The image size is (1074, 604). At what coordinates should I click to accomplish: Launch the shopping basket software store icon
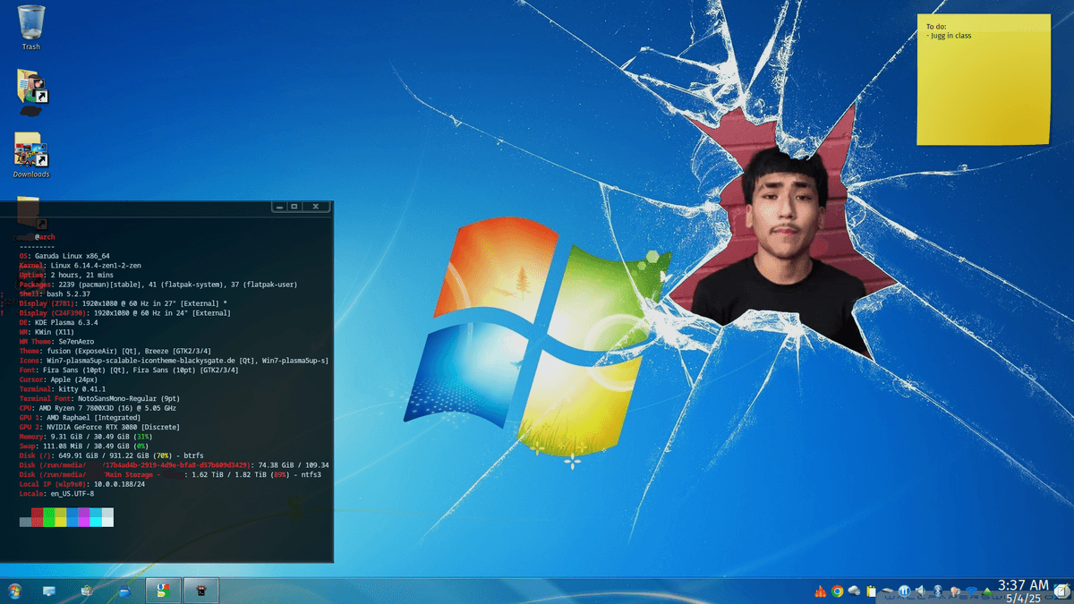[87, 591]
